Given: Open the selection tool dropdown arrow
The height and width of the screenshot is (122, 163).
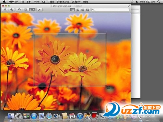Looking at the screenshot, I should pos(34,10).
